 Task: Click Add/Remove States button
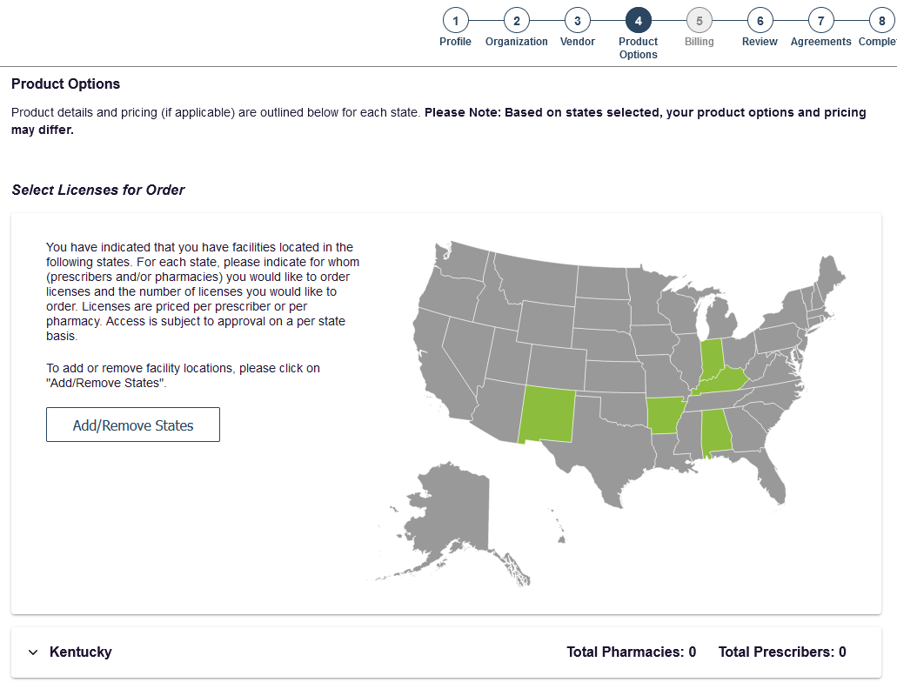click(x=133, y=425)
